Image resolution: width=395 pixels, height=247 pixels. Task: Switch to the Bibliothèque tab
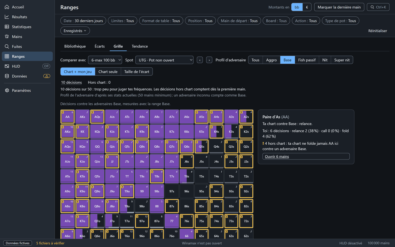[75, 46]
